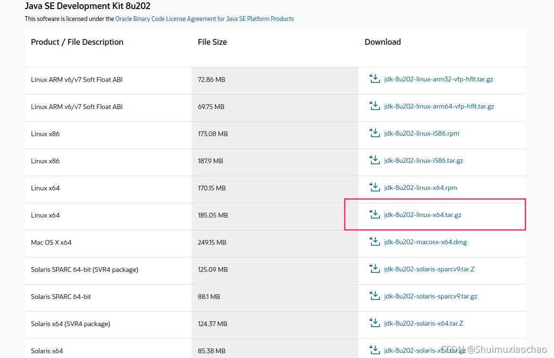Image resolution: width=554 pixels, height=358 pixels.
Task: Select the 124.37 MB file size cell
Action: pos(275,325)
